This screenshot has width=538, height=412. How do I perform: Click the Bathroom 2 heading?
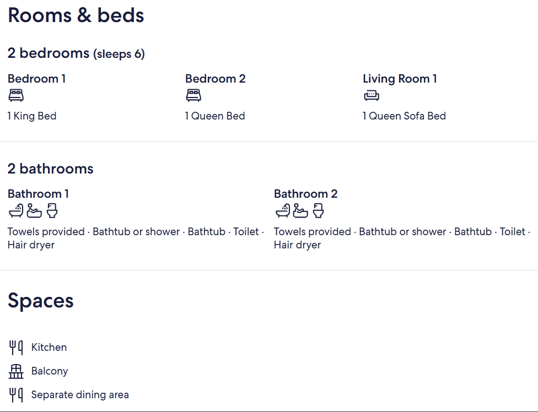coord(306,194)
